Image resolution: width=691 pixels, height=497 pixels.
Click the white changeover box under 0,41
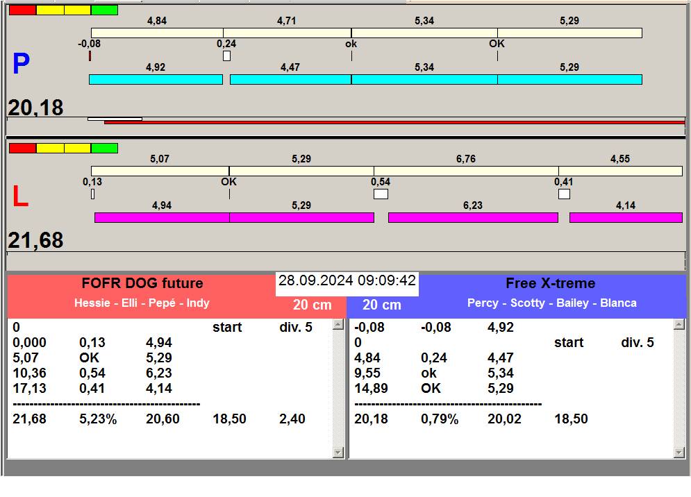564,194
